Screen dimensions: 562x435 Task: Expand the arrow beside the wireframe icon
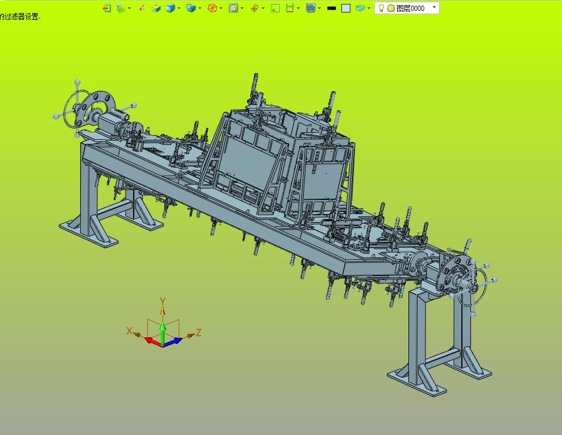[x=221, y=8]
